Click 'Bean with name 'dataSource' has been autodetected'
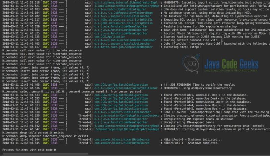 pos(217,30)
